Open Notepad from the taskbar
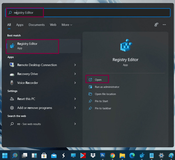The width and height of the screenshot is (175, 160). click(x=152, y=155)
